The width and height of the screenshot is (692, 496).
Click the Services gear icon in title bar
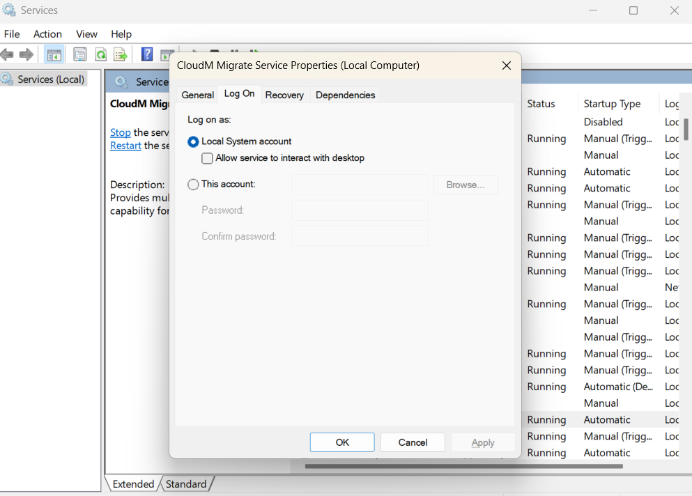[x=9, y=10]
